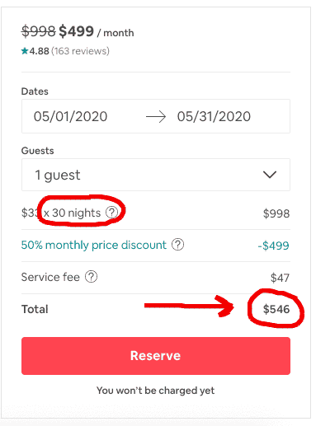This screenshot has width=316, height=426.
Task: Click the $499 / month price
Action: coord(97,31)
